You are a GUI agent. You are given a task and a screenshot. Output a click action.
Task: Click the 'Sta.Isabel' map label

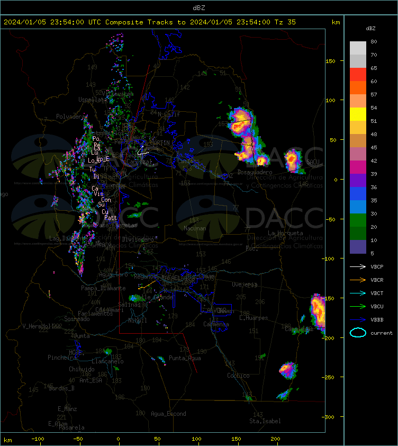click(265, 421)
